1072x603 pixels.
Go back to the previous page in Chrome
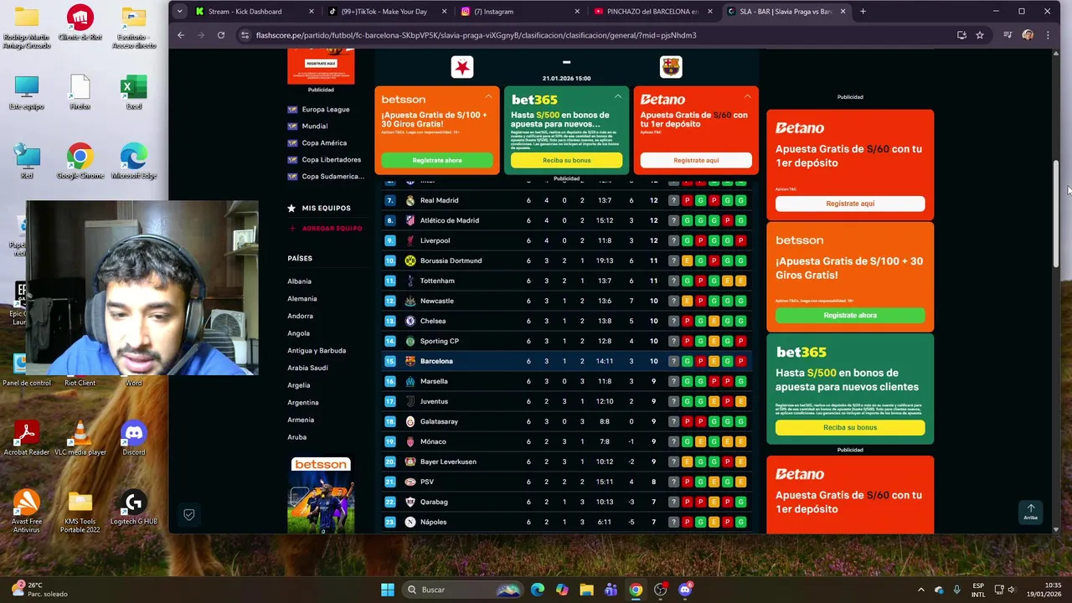pyautogui.click(x=181, y=35)
